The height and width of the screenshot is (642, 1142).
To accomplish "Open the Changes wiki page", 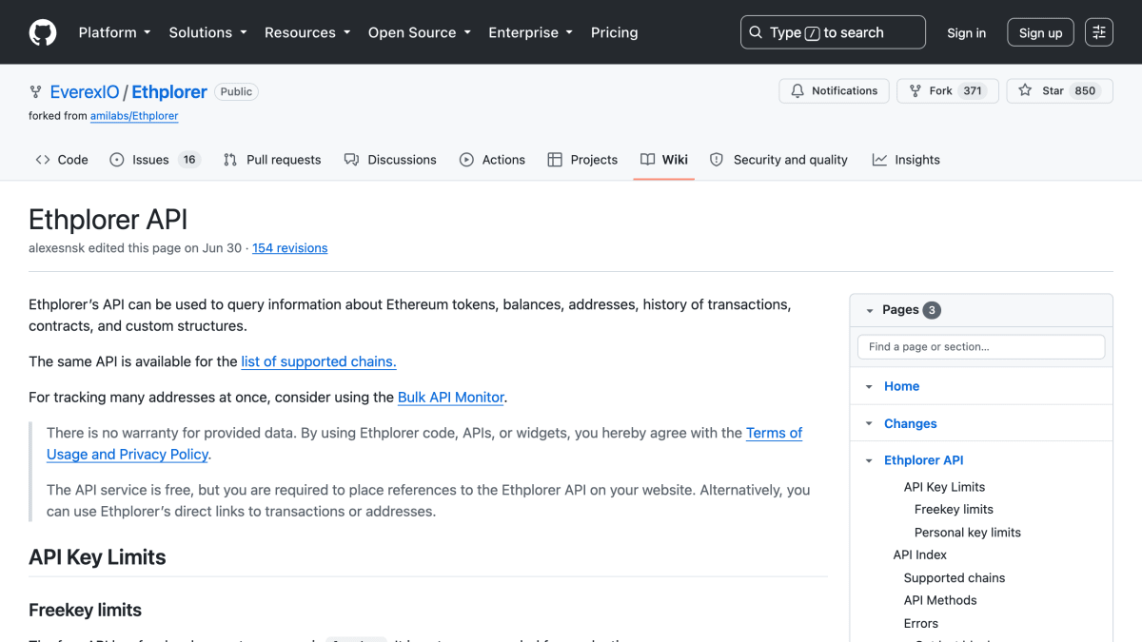I will pyautogui.click(x=910, y=423).
